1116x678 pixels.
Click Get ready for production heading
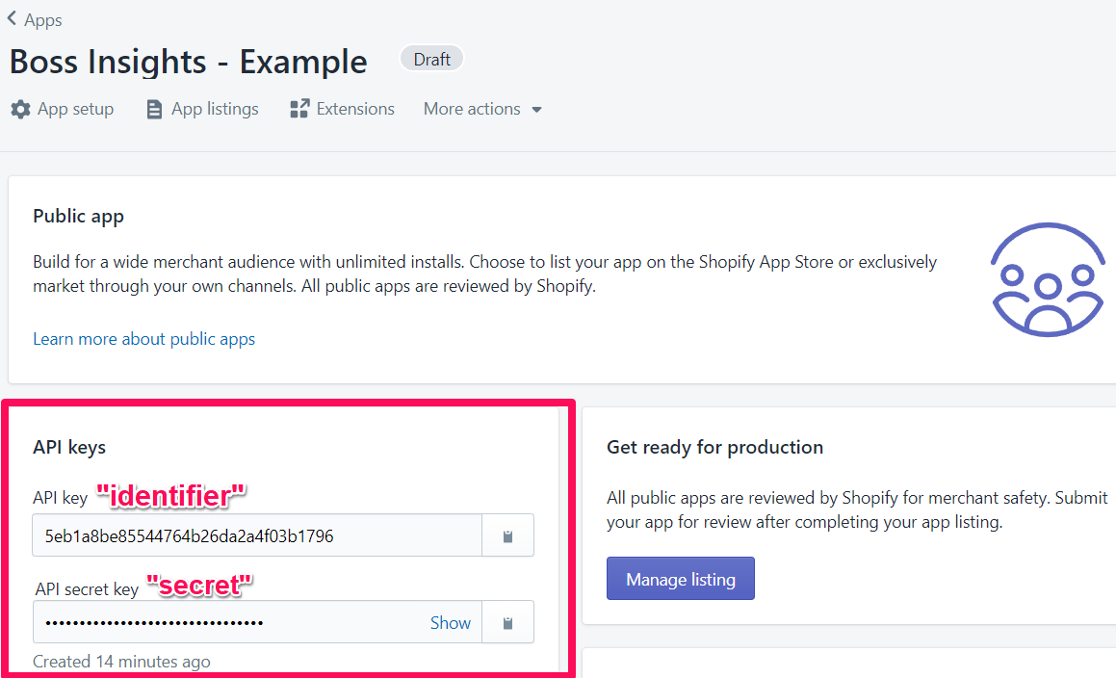(714, 447)
